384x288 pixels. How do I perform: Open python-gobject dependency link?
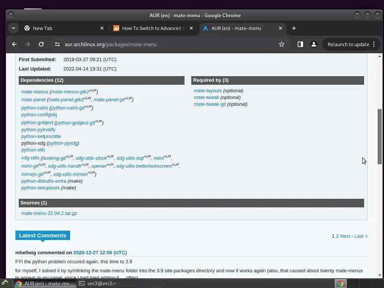pyautogui.click(x=37, y=123)
